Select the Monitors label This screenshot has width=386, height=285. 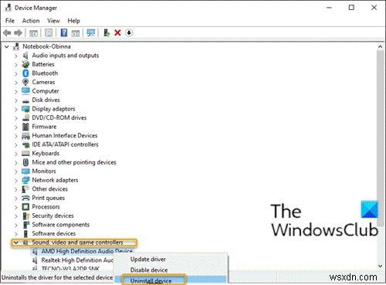[x=44, y=171]
